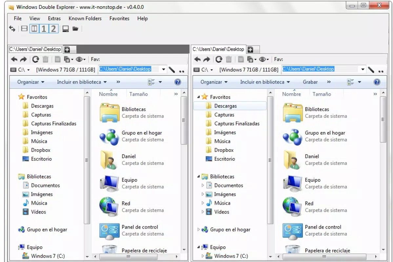Click the pencil edit icon in right pane
Viewport: 393px width, 262px height.
pos(371,70)
